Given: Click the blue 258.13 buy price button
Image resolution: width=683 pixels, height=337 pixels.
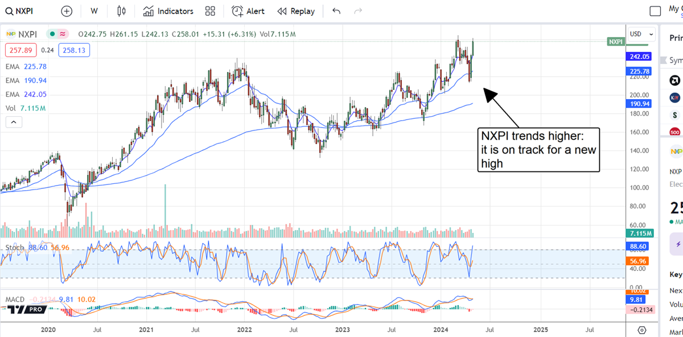Looking at the screenshot, I should coord(74,50).
